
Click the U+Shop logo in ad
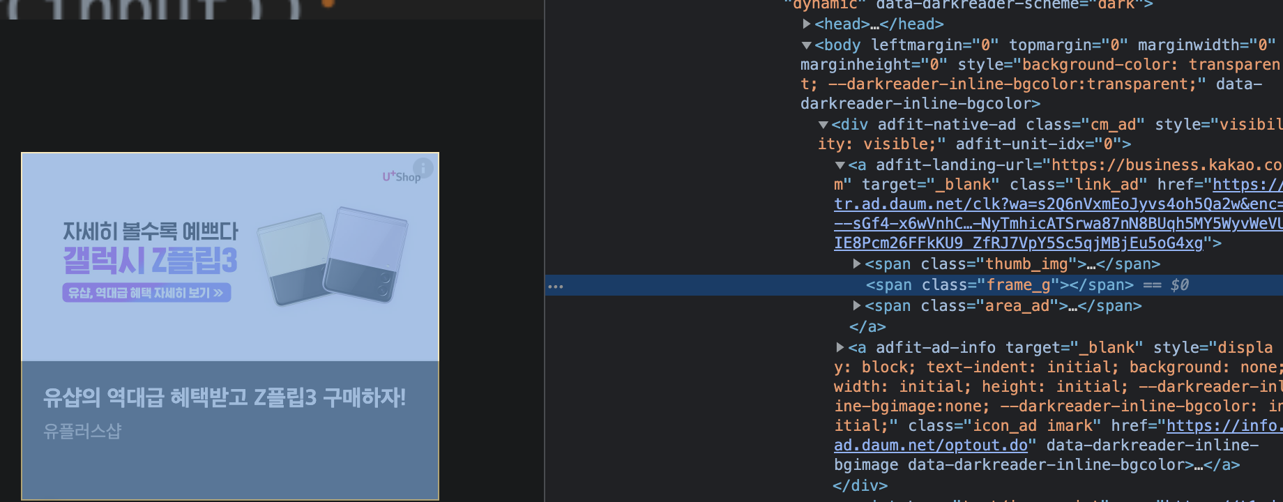(x=401, y=176)
